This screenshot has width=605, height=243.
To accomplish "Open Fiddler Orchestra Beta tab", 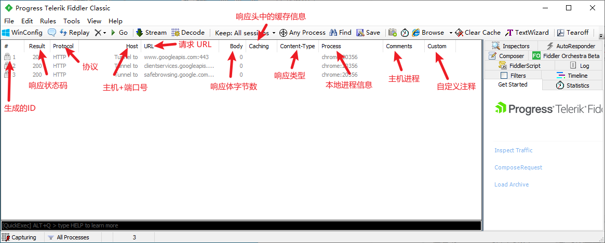I will [x=566, y=56].
